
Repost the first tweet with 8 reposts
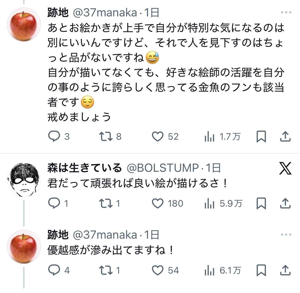coord(106,136)
